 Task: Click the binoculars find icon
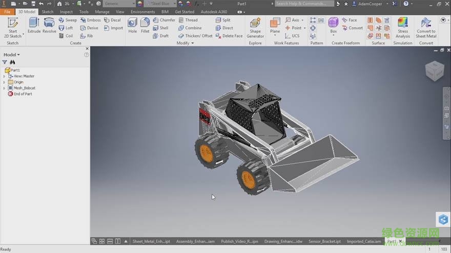(12, 62)
